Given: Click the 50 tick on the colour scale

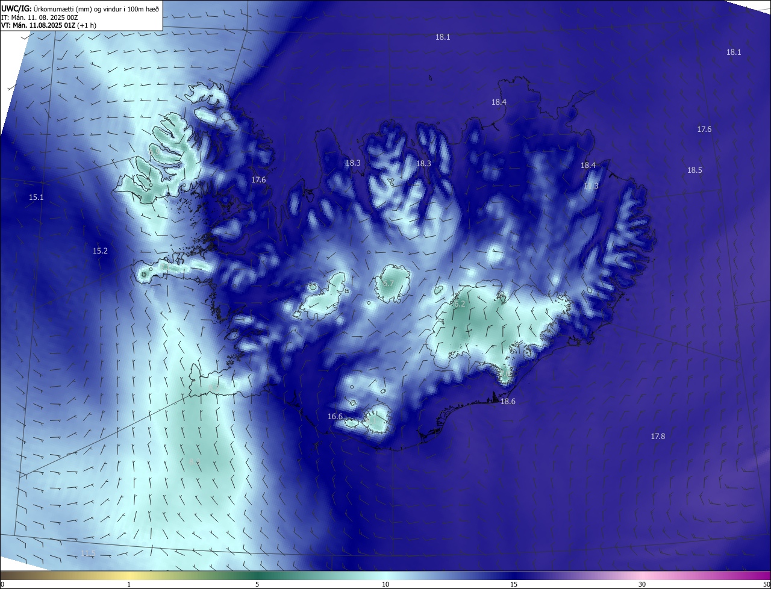Looking at the screenshot, I should tap(766, 584).
